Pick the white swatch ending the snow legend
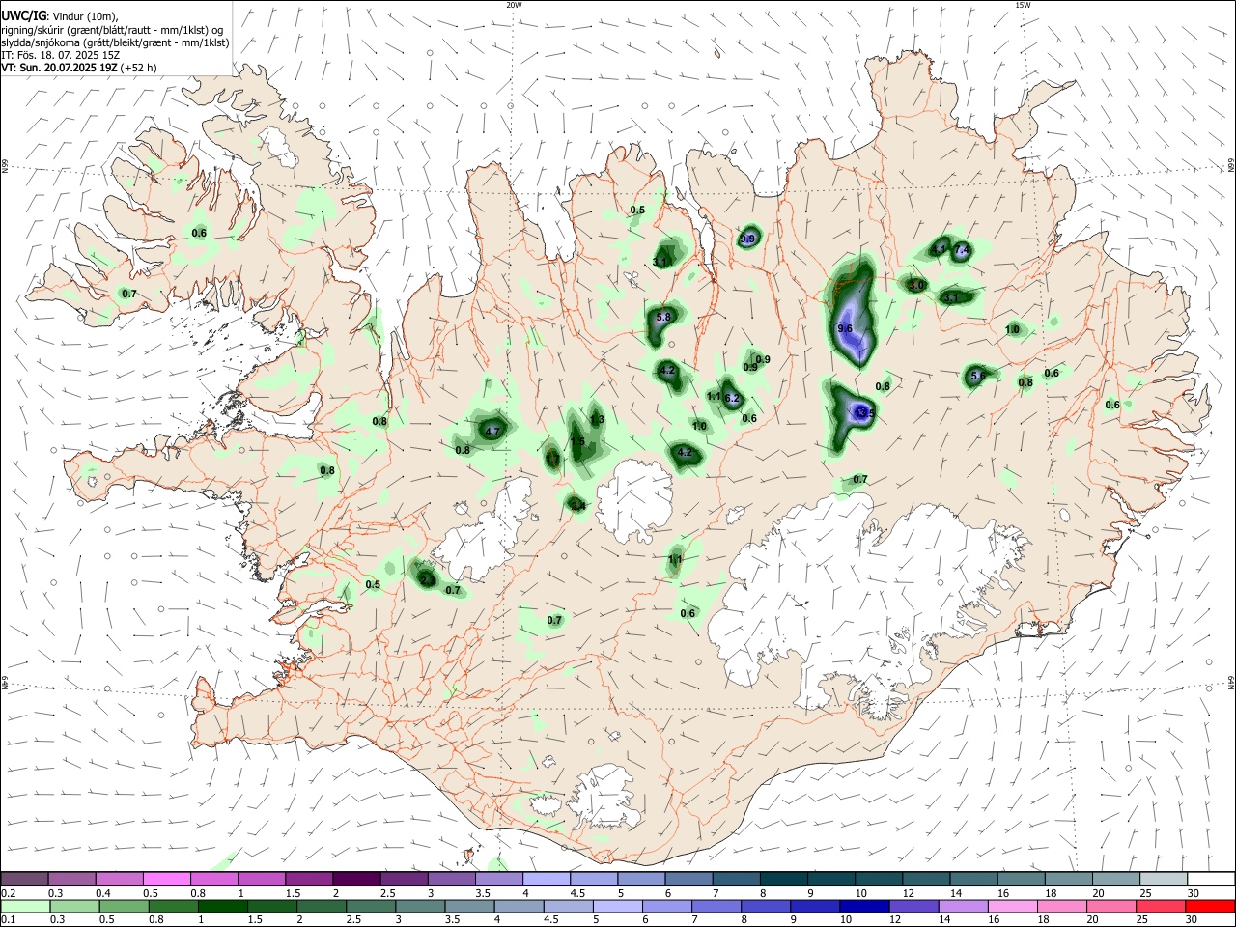The height and width of the screenshot is (927, 1236). (1210, 879)
